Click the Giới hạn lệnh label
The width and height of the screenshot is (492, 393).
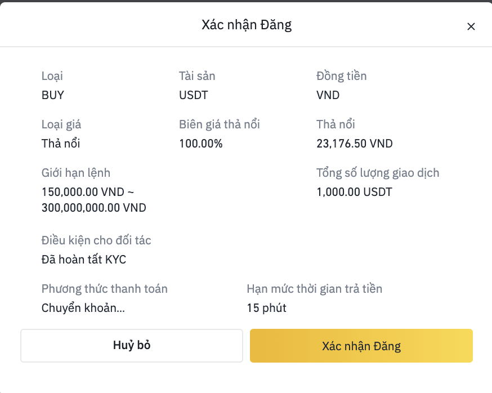(x=76, y=173)
